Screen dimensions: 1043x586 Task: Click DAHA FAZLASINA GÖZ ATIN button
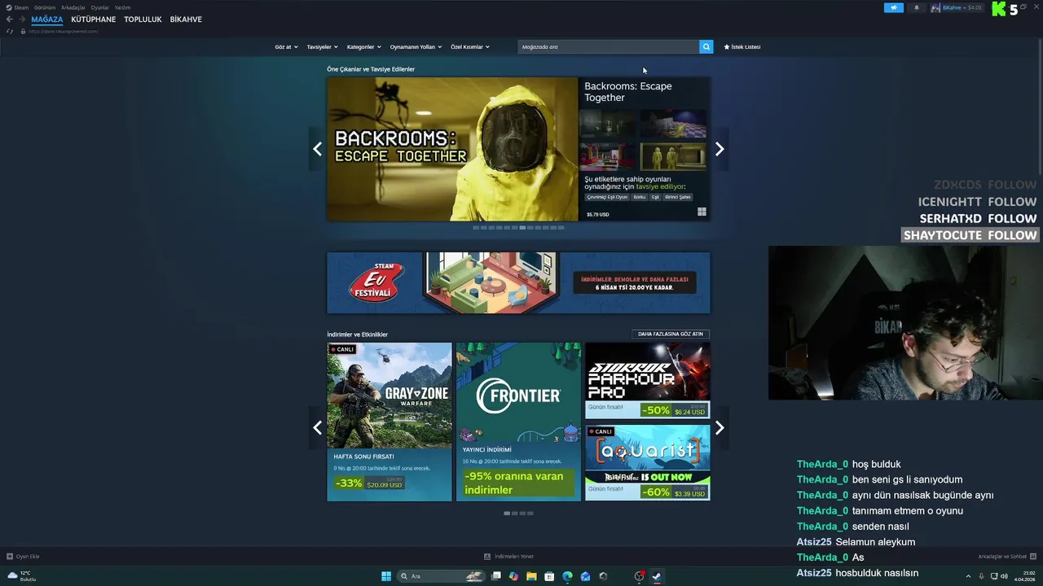point(671,334)
